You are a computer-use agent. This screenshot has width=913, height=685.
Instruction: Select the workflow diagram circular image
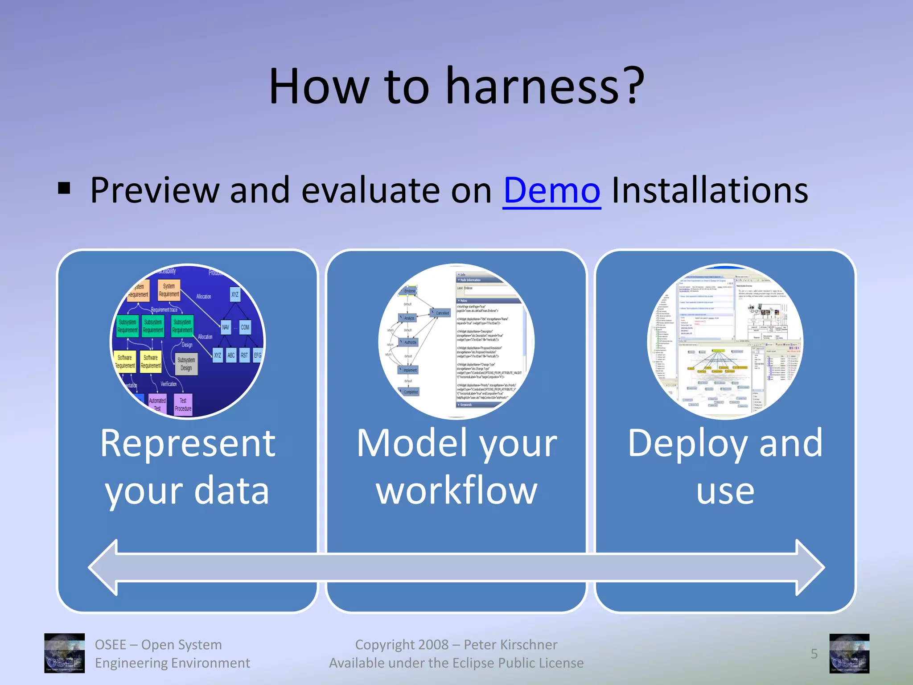tap(456, 342)
